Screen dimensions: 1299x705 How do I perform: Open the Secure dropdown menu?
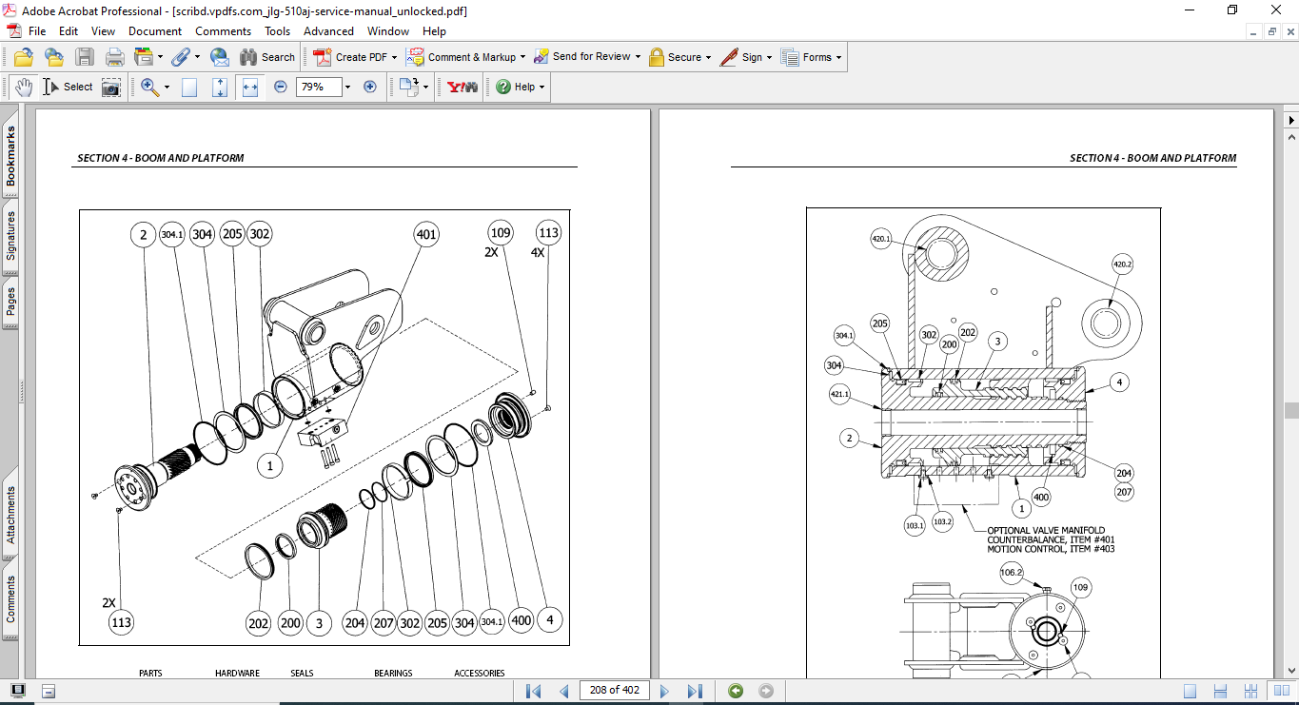709,58
